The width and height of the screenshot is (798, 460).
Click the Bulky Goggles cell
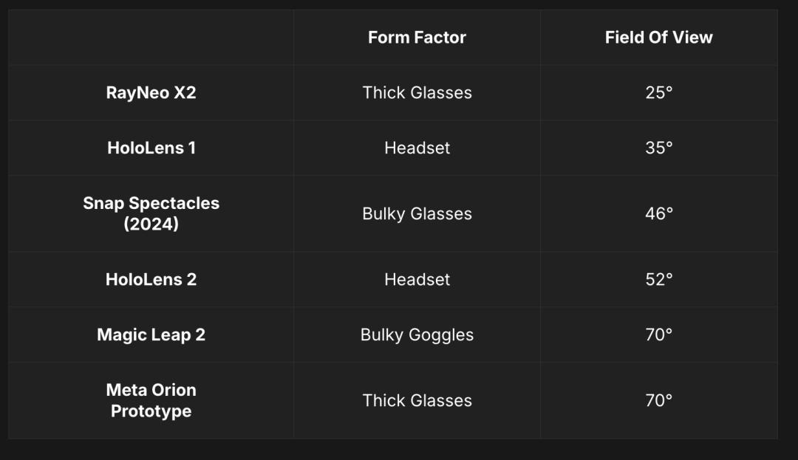(x=417, y=334)
